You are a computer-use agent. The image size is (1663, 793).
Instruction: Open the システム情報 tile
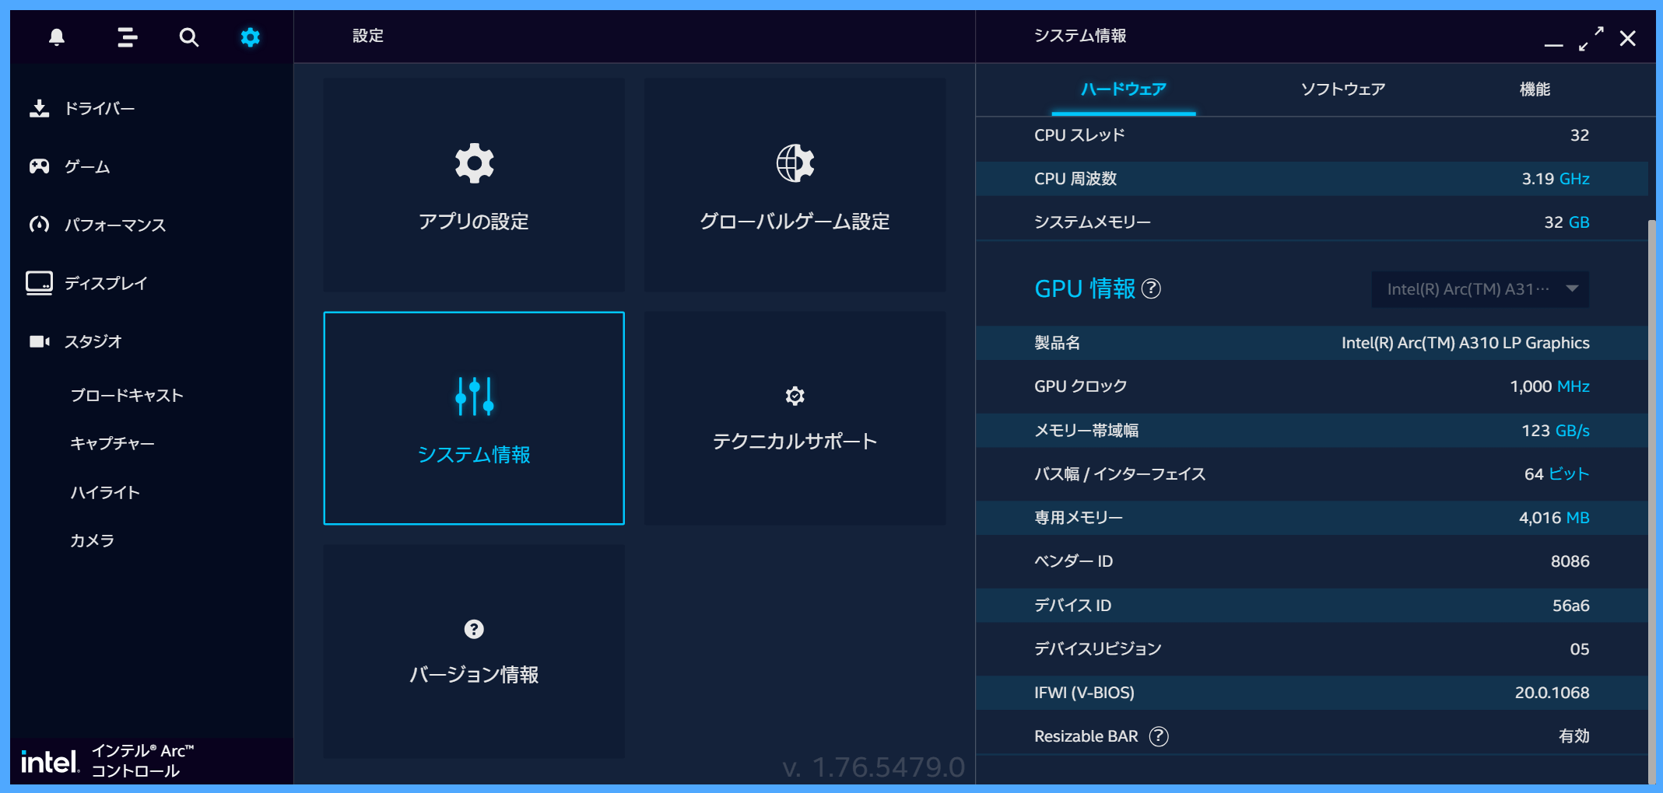point(474,418)
